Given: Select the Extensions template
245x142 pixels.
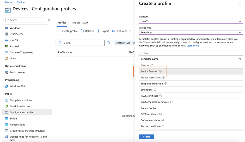Looking at the screenshot, I should point(191,90).
